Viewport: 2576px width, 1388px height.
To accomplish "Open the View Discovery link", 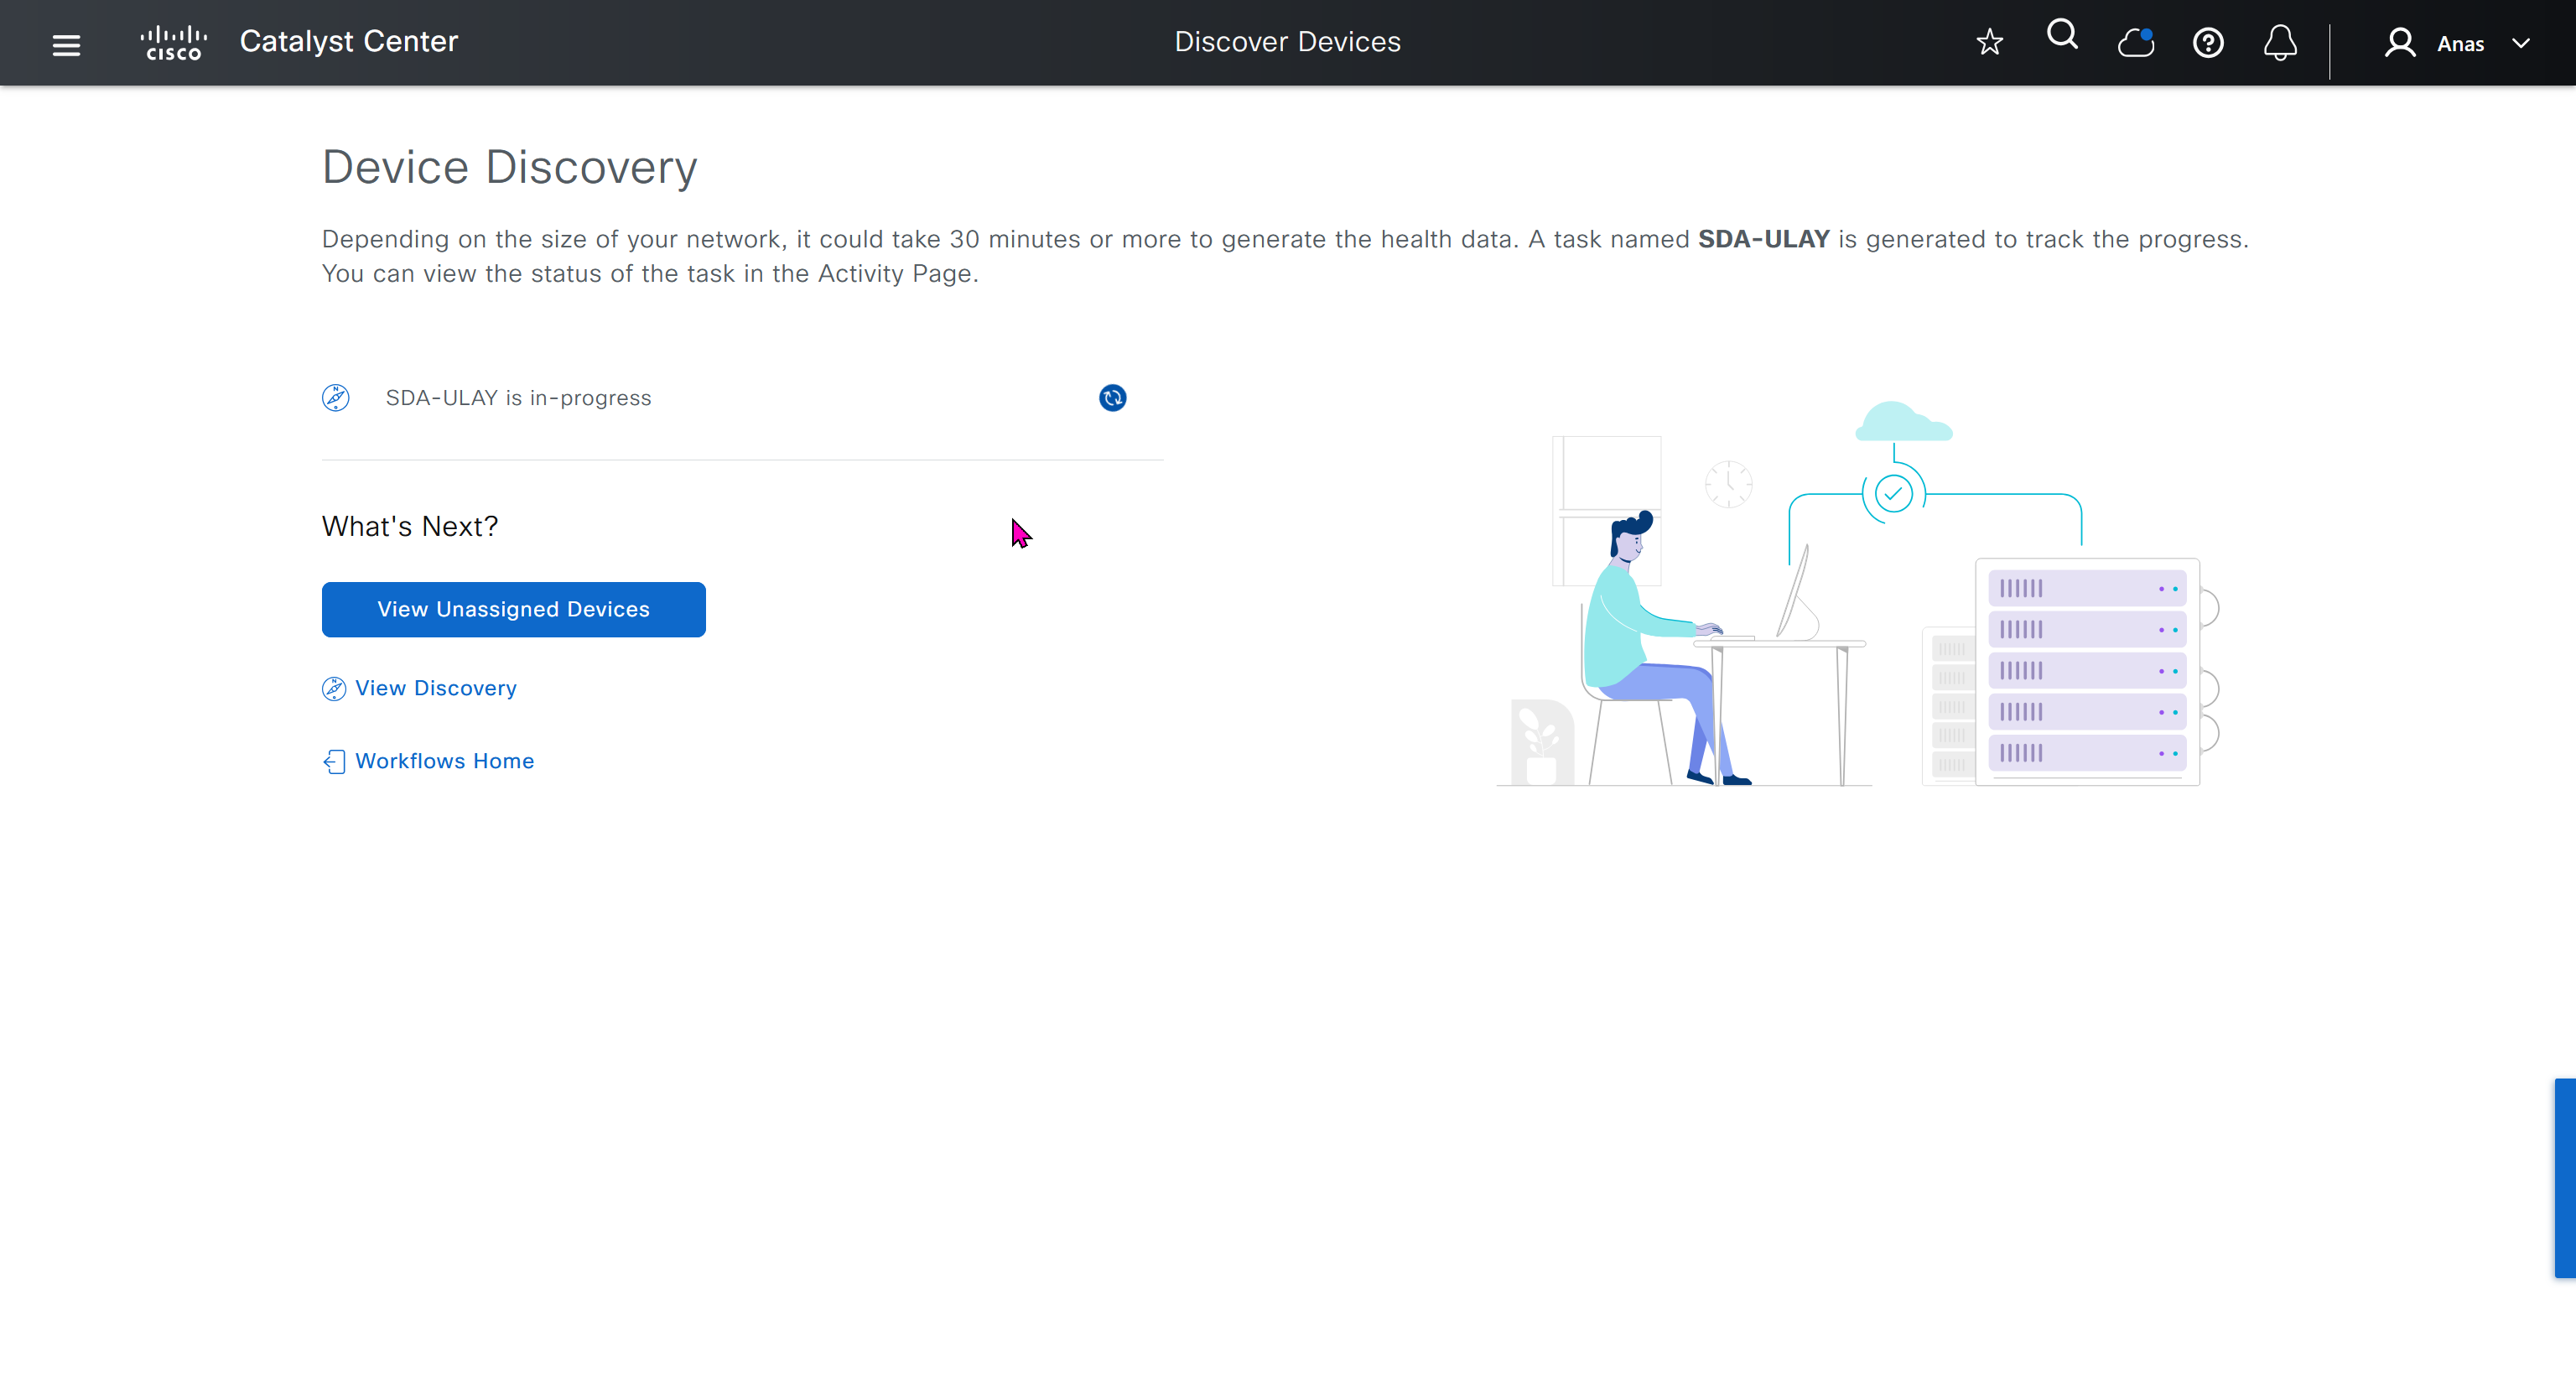I will 436,688.
